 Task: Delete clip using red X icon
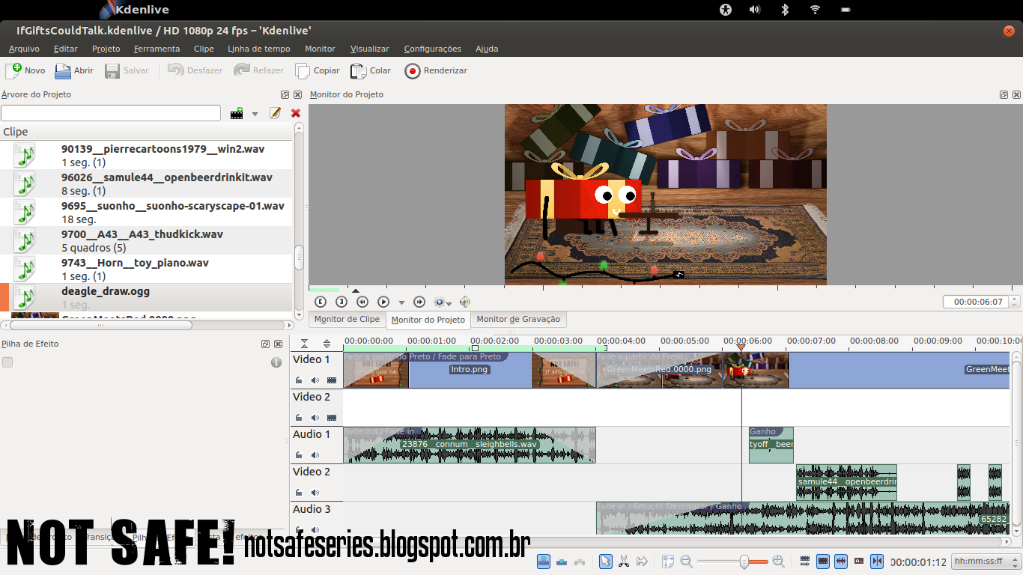[296, 113]
